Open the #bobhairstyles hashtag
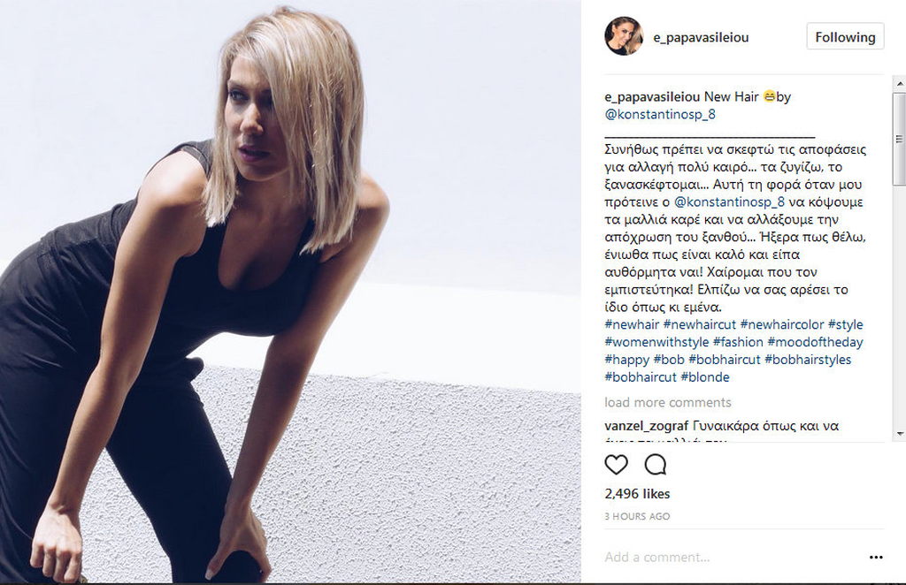 click(808, 360)
